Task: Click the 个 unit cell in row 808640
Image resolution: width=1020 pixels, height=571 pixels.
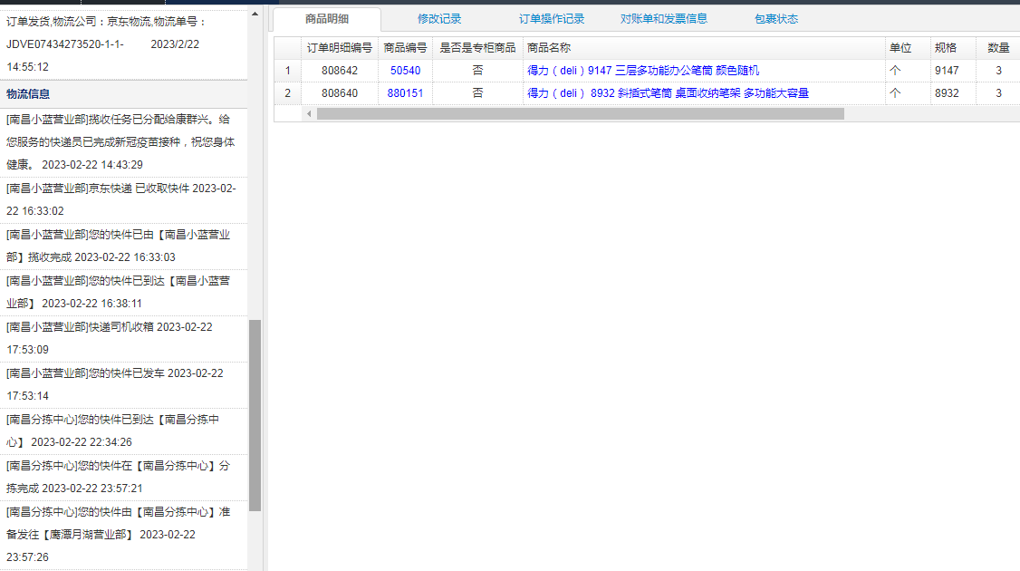Action: 908,93
